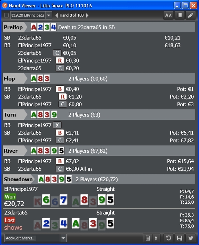Viewport: 199px width, 245px height.
Task: Share the hand via Twitter icon
Action: click(191, 238)
